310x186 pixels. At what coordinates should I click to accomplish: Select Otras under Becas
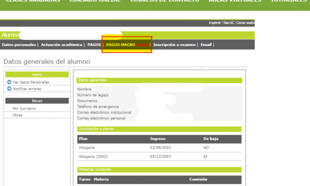point(18,115)
